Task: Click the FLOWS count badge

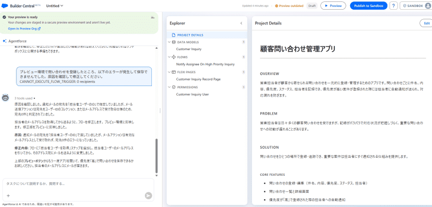Action: point(243,57)
